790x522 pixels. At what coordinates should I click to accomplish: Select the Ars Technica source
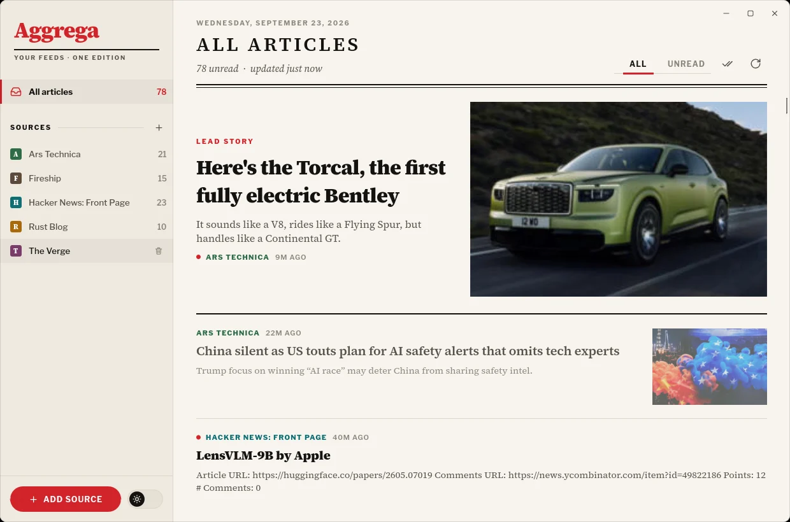tap(87, 154)
